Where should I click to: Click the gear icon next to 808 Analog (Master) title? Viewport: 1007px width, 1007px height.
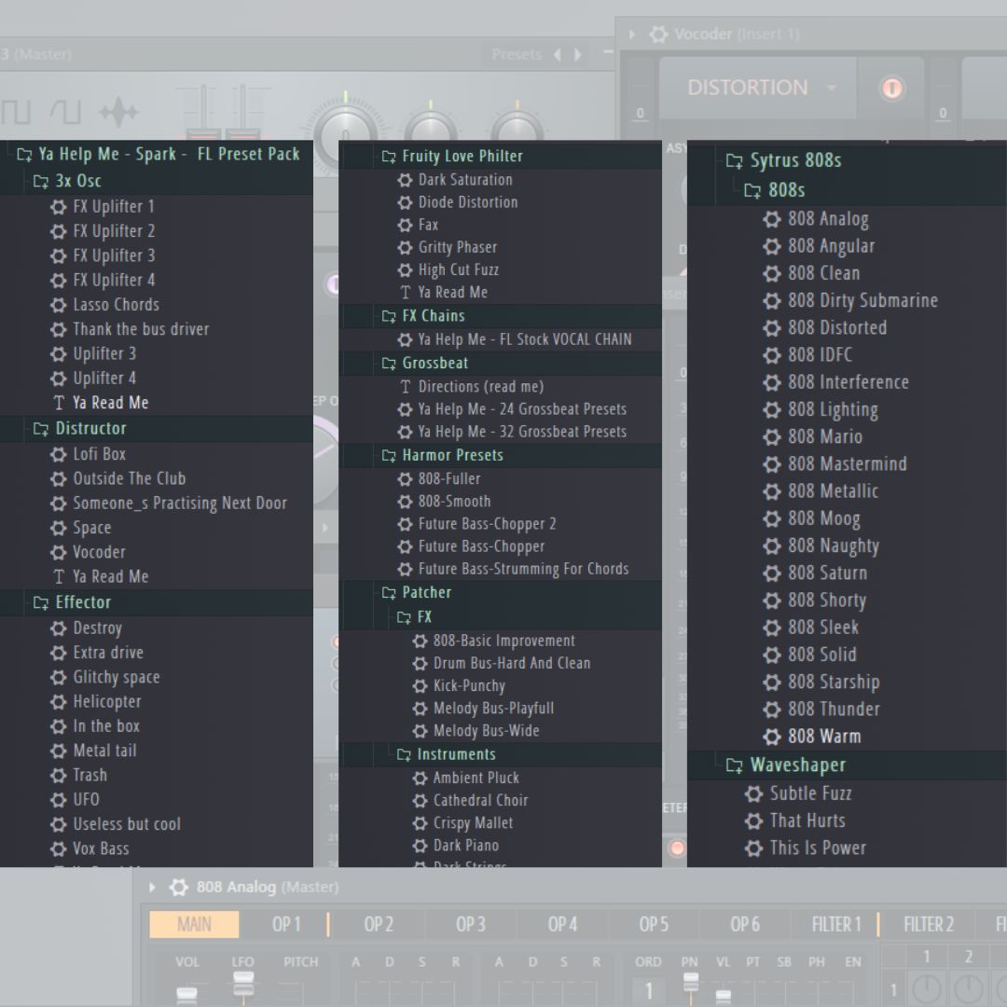point(178,887)
